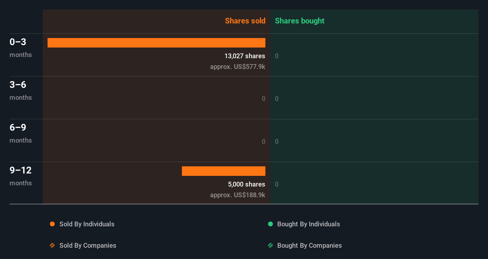
Task: Toggle the "Bought By Companies" legend label
Action: (309, 245)
